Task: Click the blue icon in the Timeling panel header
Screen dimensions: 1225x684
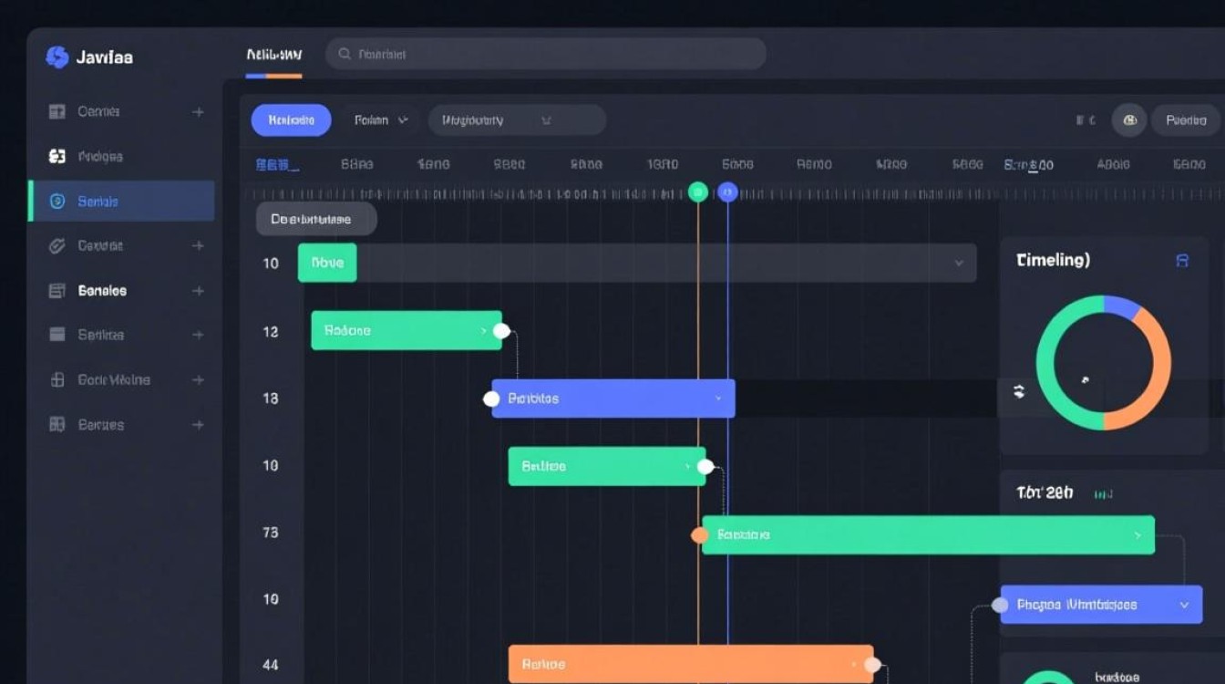Action: coord(1182,261)
